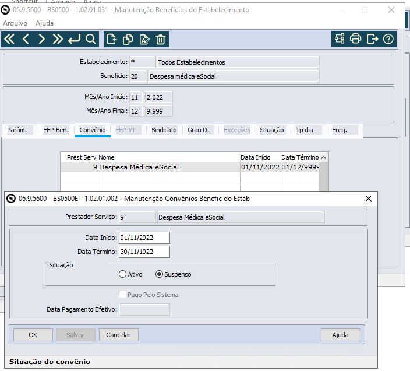This screenshot has width=410, height=371.
Task: Go to first record in toolbar
Action: pos(9,39)
